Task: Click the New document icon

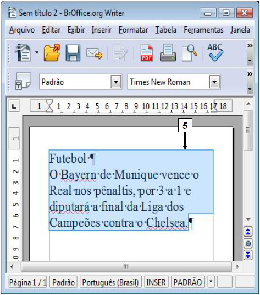Action: tap(23, 52)
